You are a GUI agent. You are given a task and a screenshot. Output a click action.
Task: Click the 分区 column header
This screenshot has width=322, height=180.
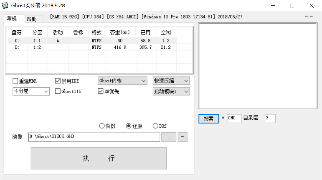pyautogui.click(x=37, y=32)
